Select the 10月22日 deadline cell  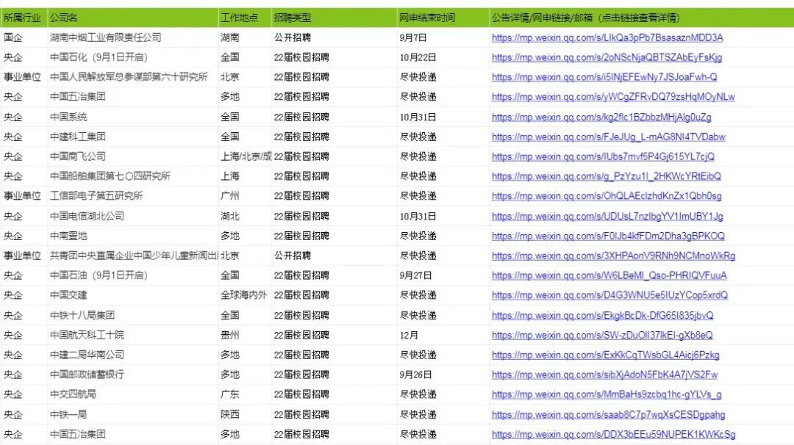[443, 57]
